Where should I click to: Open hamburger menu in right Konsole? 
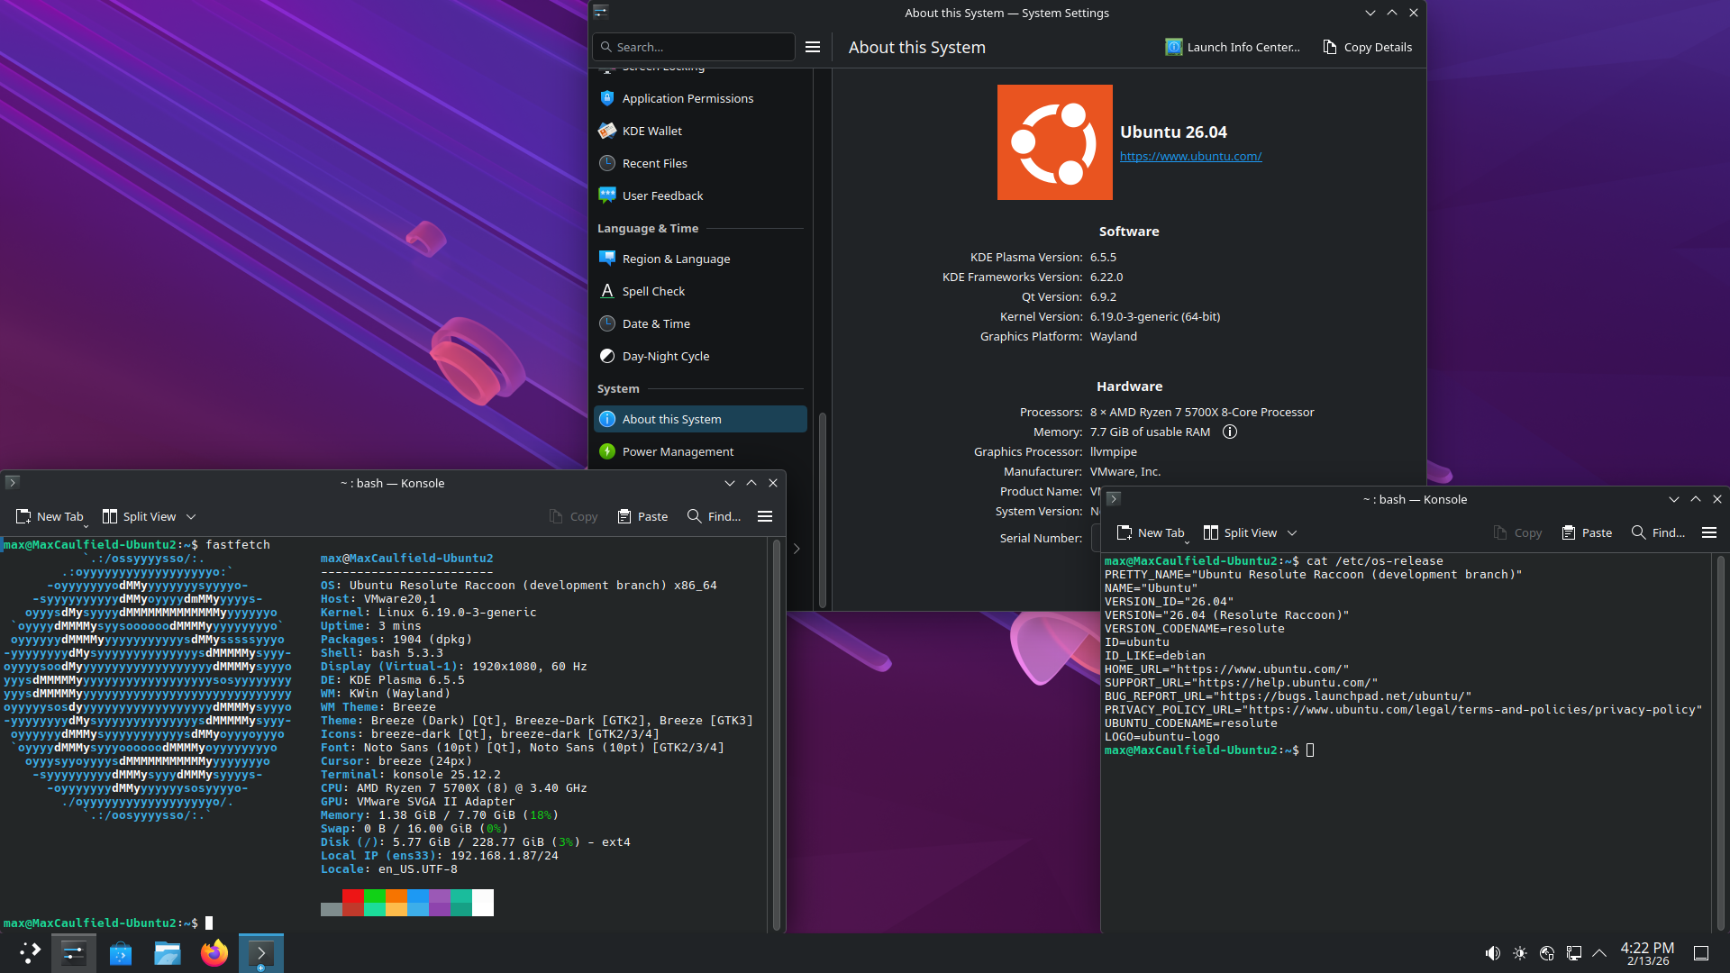[1709, 532]
